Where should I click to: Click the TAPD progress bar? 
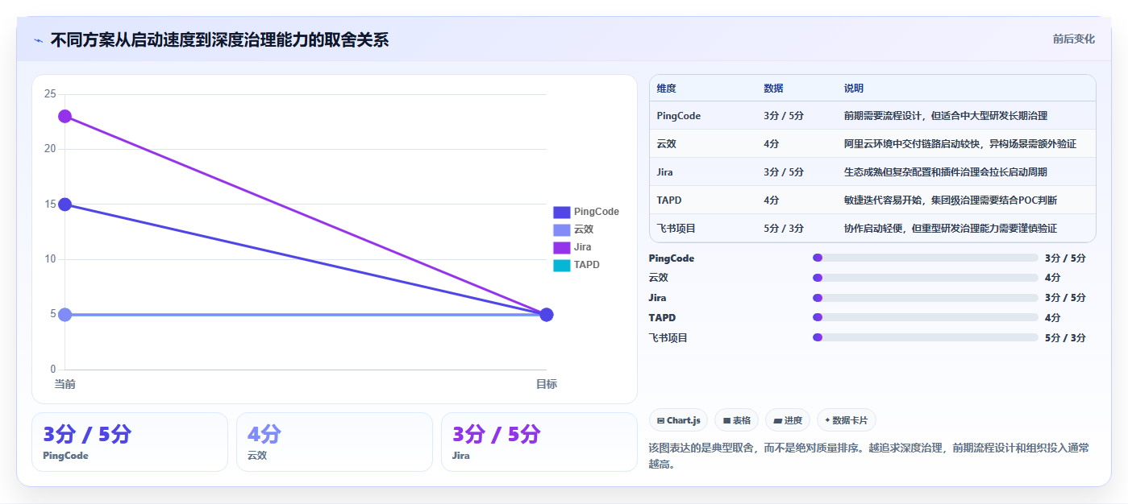[926, 317]
